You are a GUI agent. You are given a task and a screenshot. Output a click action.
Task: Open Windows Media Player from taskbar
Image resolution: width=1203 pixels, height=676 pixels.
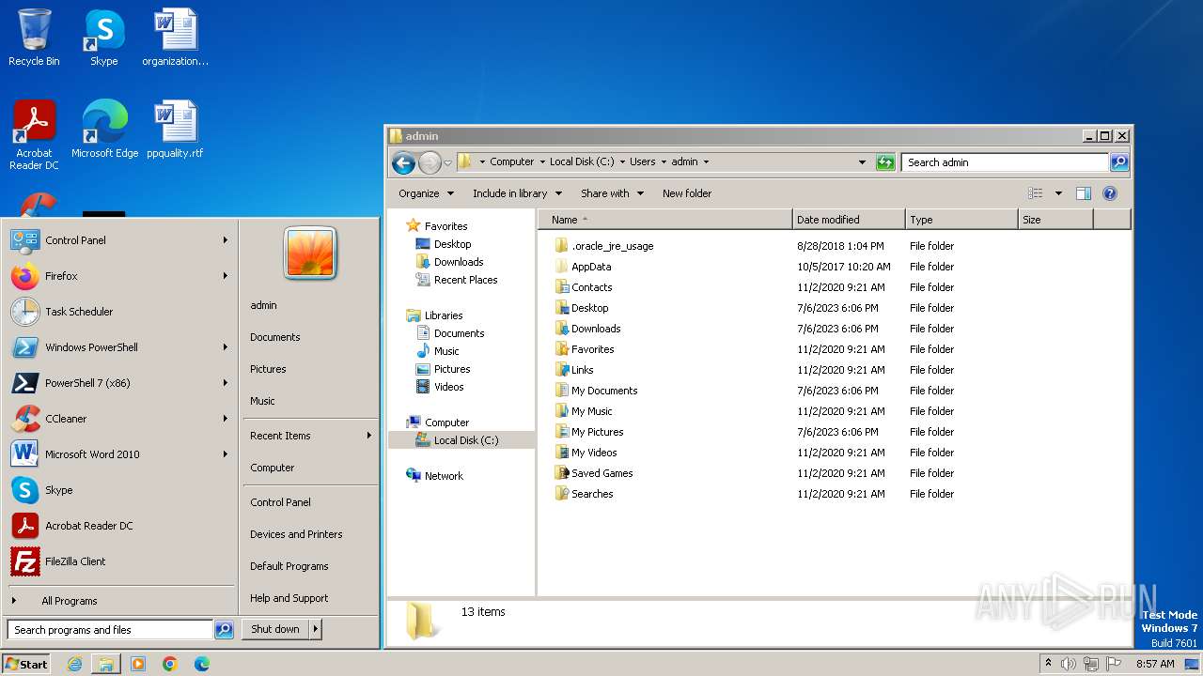[x=138, y=664]
